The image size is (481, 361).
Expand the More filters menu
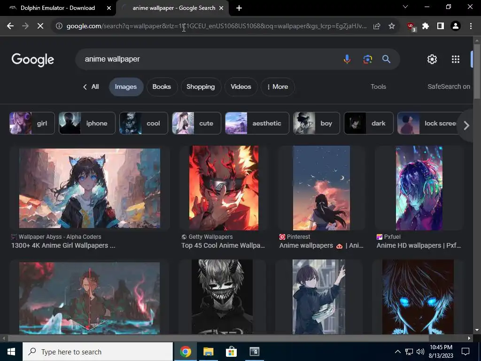[x=278, y=87]
